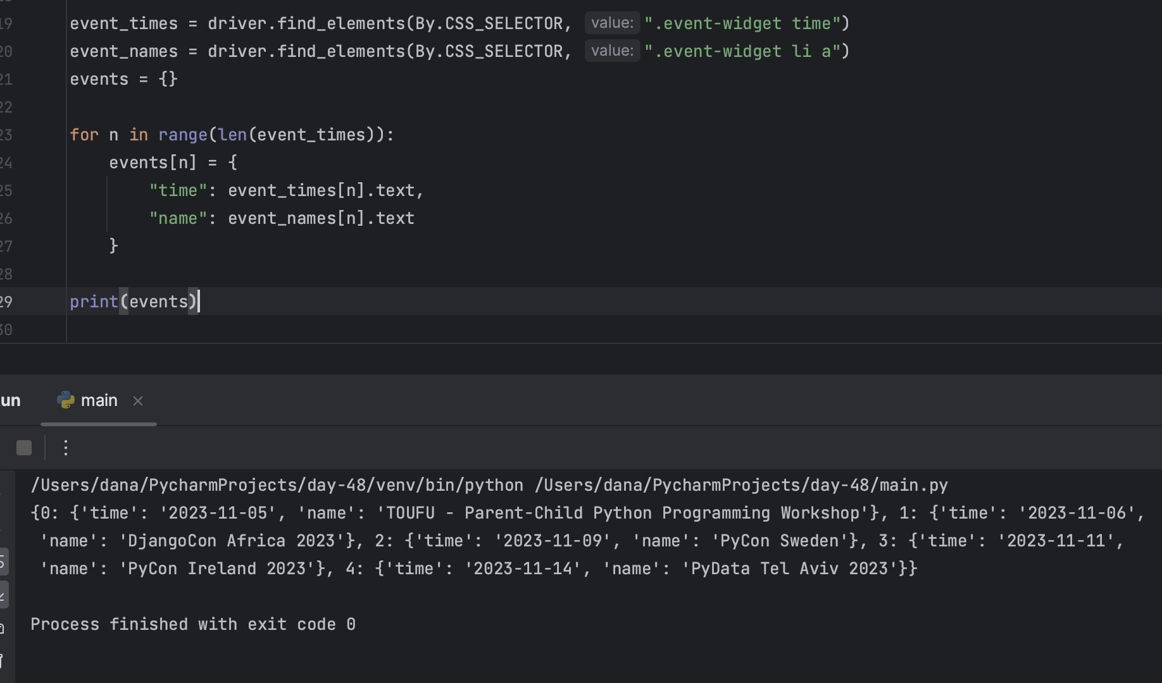The width and height of the screenshot is (1162, 683).
Task: Click the '2023-11-14' date in the output
Action: coord(523,569)
